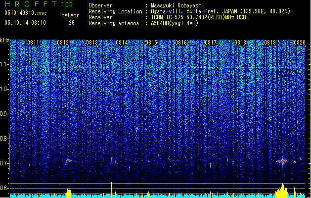Viewport: 311px width, 198px height.
Task: Click the yellow power peak cluster near 0819
Action: click(281, 191)
